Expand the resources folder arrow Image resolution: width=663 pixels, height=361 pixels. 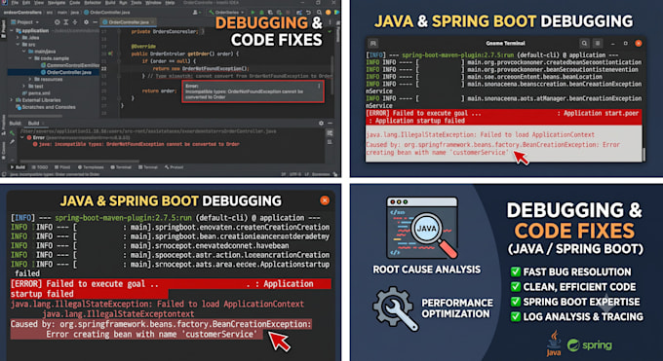coord(29,79)
